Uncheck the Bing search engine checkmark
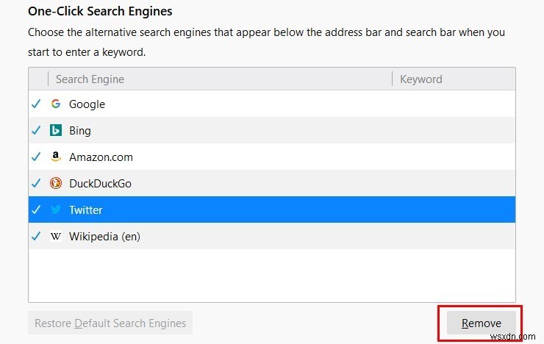The height and width of the screenshot is (344, 544). (37, 131)
